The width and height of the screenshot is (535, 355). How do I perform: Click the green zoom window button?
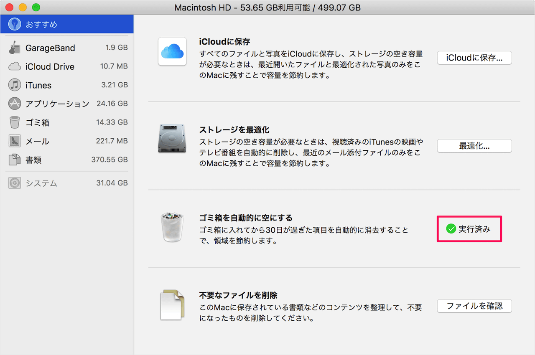(36, 8)
